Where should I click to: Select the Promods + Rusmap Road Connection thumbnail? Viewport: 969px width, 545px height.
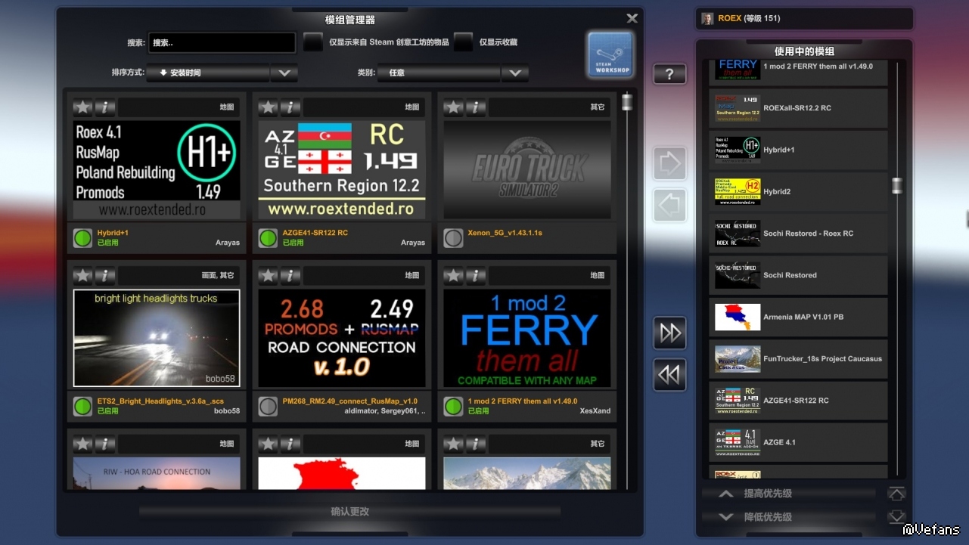click(x=342, y=338)
